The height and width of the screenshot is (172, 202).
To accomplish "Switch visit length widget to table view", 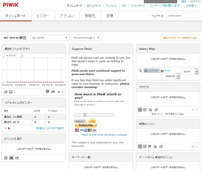I will pos(6,158).
